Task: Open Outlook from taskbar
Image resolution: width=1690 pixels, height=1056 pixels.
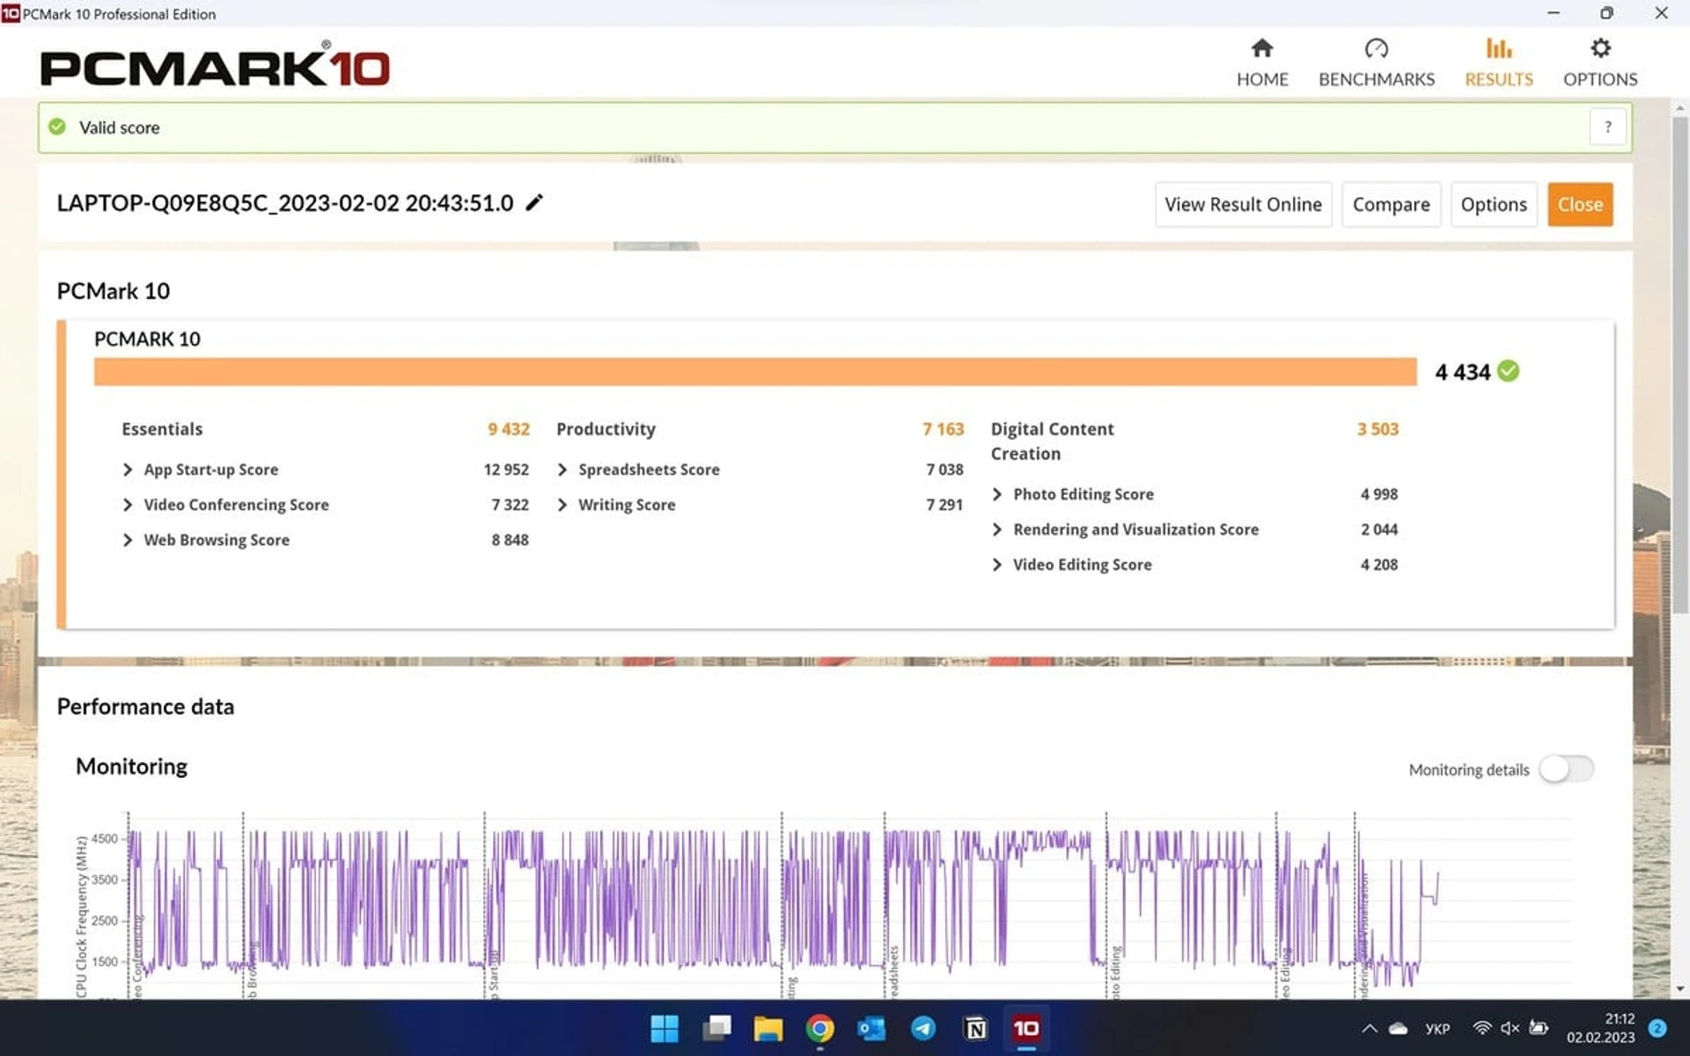Action: tap(871, 1028)
